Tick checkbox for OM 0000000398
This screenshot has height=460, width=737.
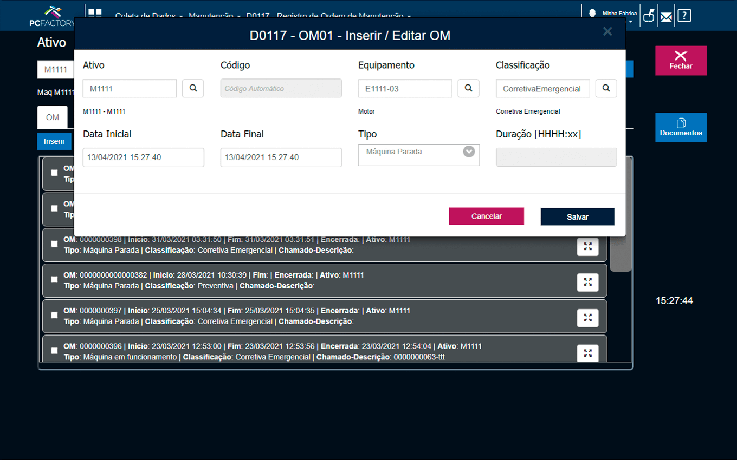click(x=54, y=244)
